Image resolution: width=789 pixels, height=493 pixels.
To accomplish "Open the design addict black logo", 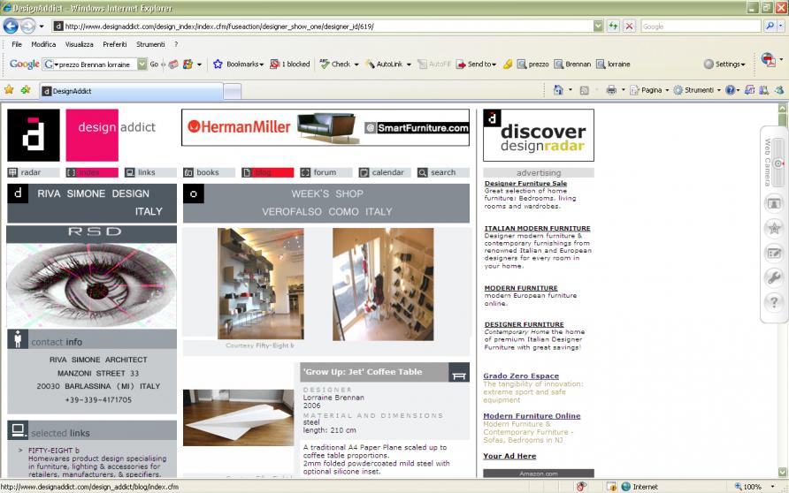I will point(34,134).
